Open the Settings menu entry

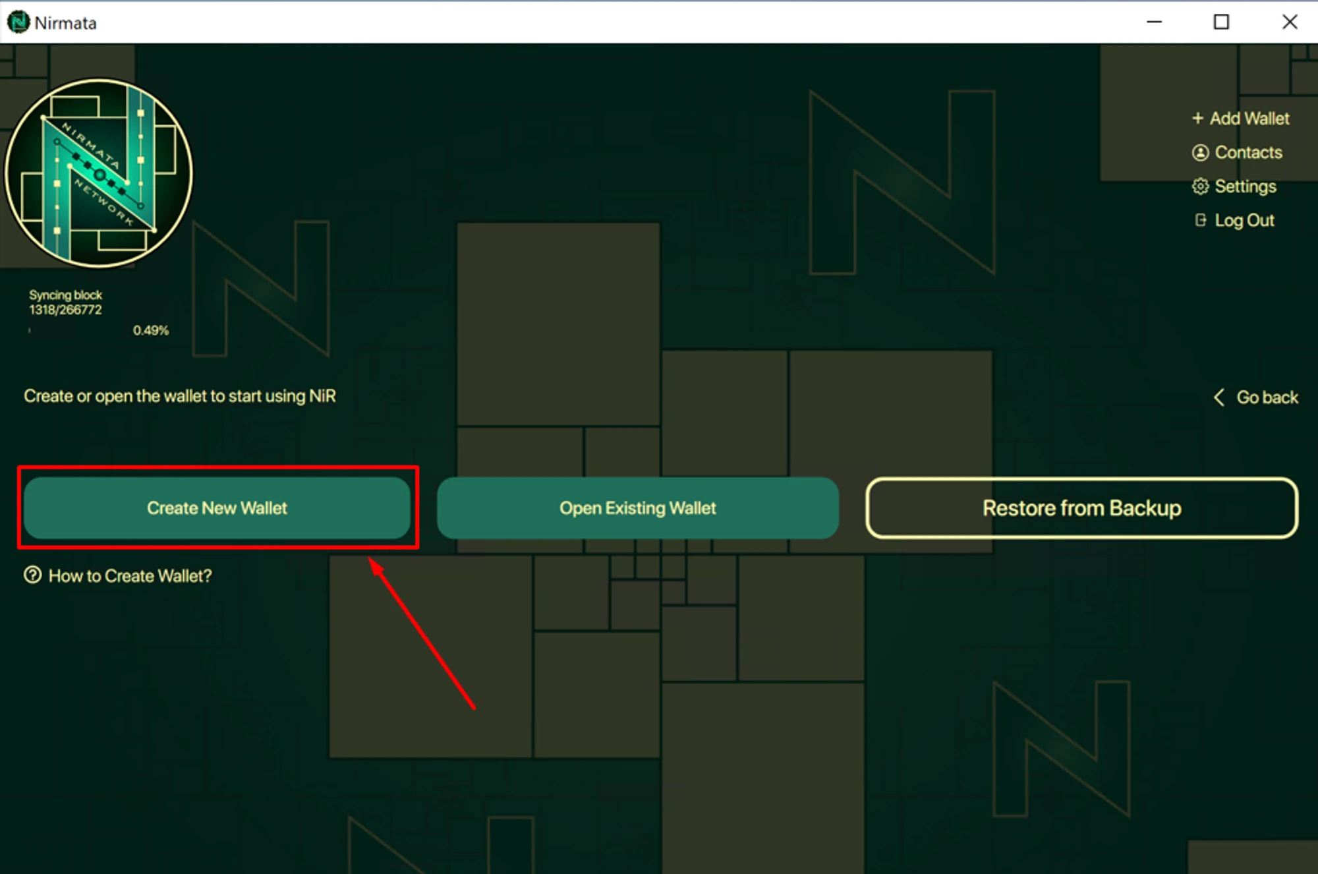[1245, 187]
